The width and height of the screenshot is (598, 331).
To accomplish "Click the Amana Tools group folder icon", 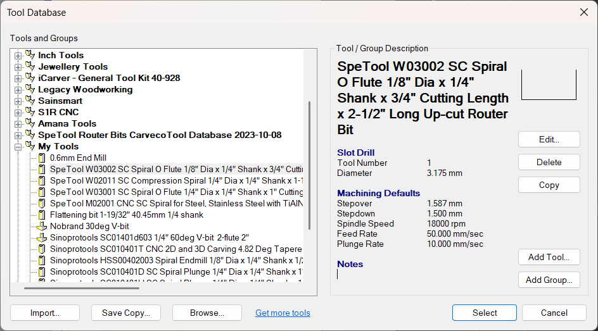I will coord(30,123).
